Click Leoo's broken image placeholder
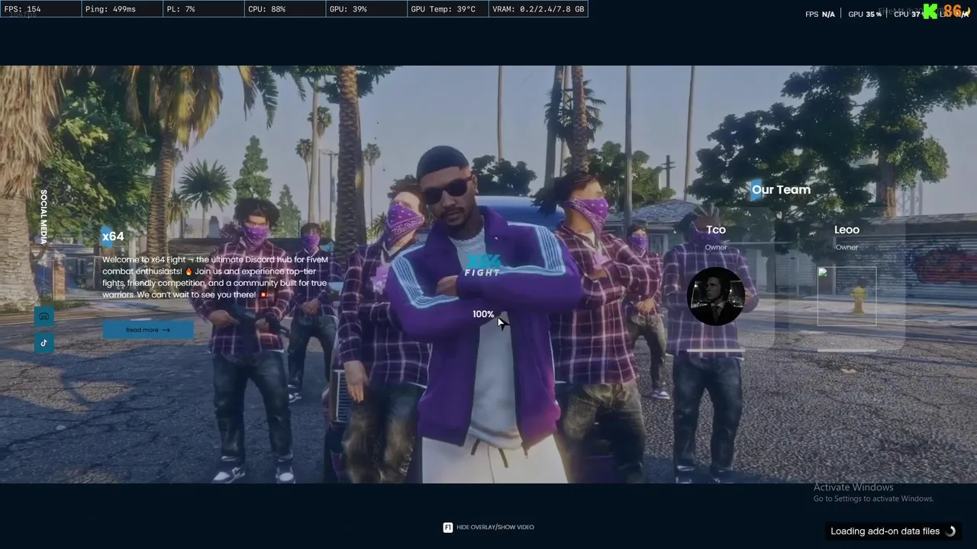 tap(846, 297)
